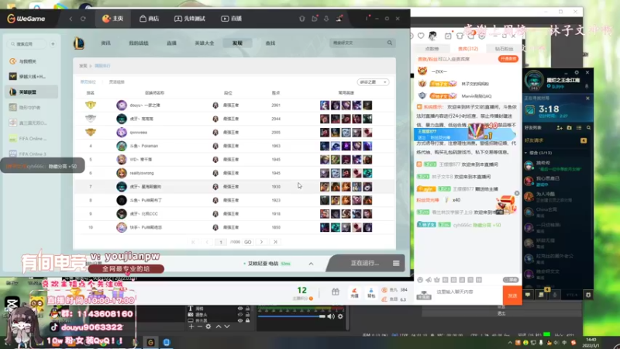Image resolution: width=620 pixels, height=349 pixels.
Task: Add an app with the plus icon
Action: tap(53, 44)
